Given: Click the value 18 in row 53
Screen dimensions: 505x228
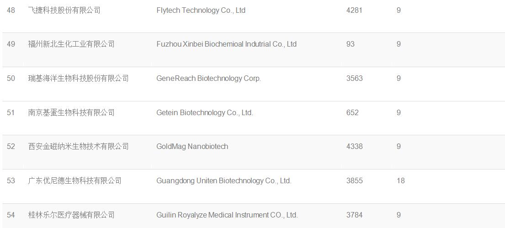Looking at the screenshot, I should pos(401,180).
